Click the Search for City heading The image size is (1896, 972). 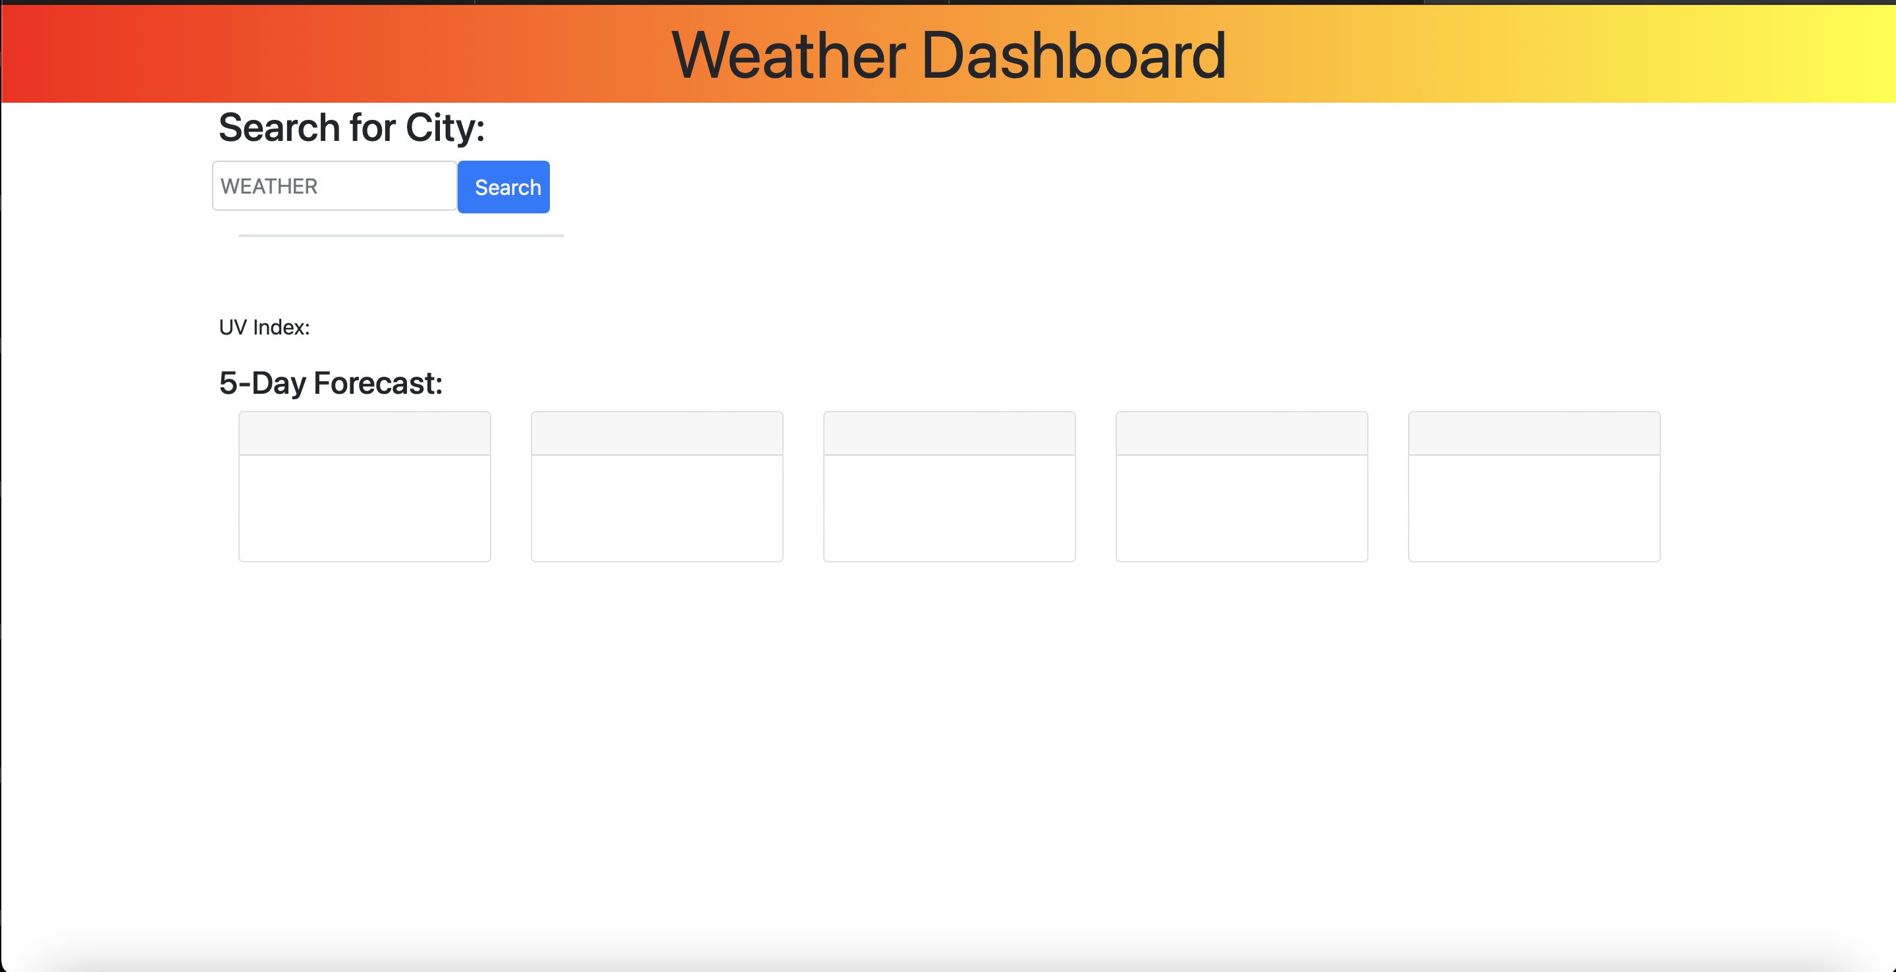point(352,126)
